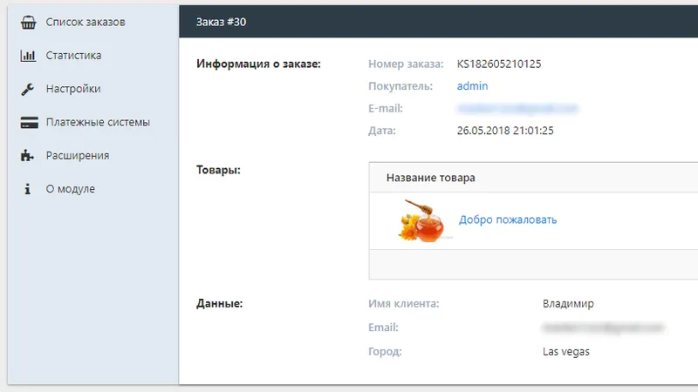Select the order date 26.05.2018 21:01:25
This screenshot has height=392, width=698.
[x=505, y=130]
